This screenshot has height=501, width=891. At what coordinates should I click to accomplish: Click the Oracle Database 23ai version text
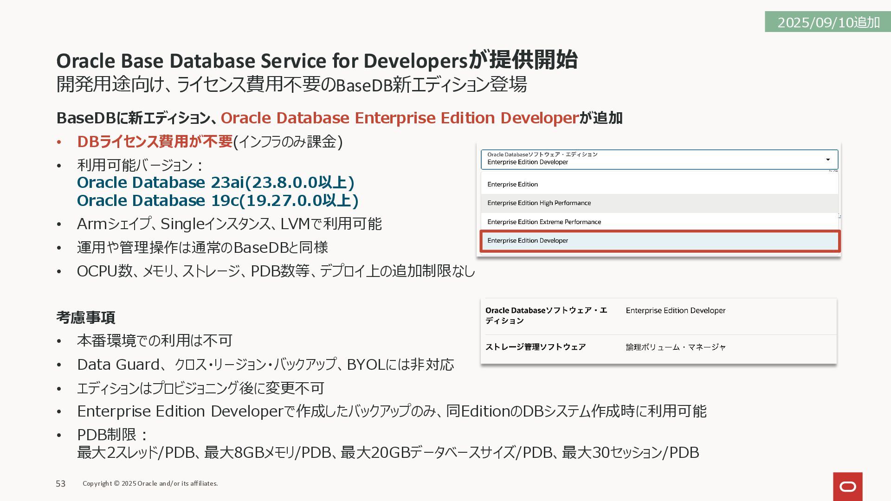pyautogui.click(x=215, y=182)
